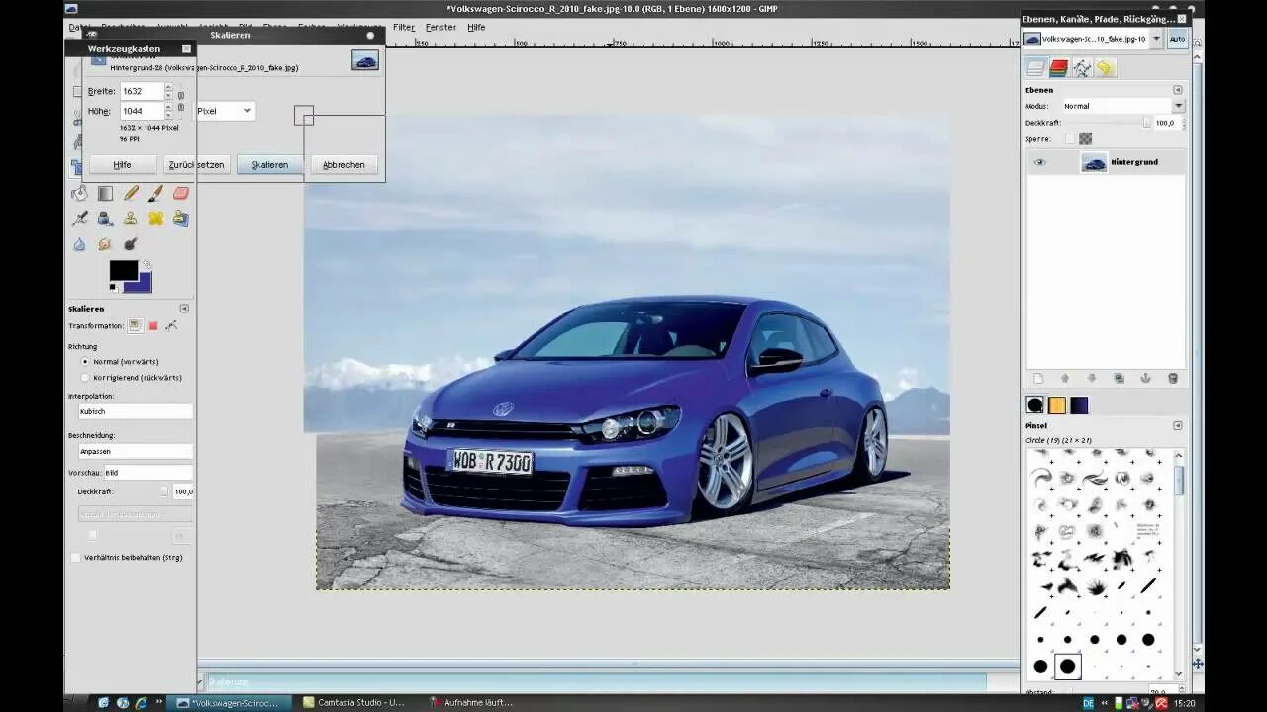
Task: Reset colors to black and white
Action: [114, 288]
